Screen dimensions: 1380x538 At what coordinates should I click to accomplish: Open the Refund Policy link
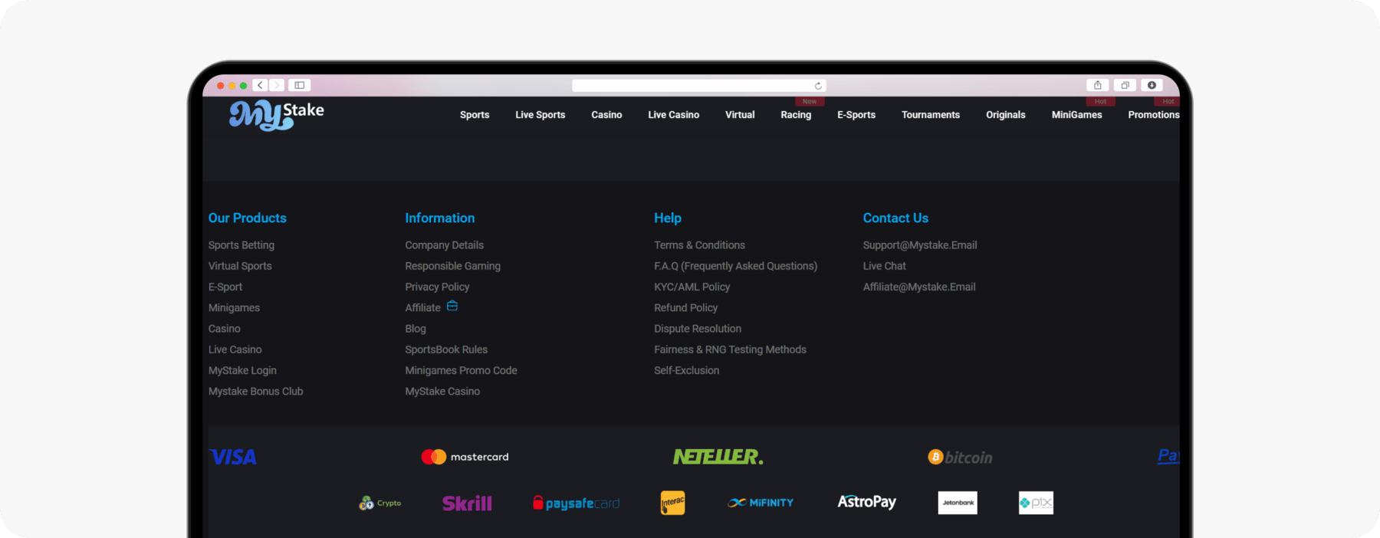click(x=686, y=307)
